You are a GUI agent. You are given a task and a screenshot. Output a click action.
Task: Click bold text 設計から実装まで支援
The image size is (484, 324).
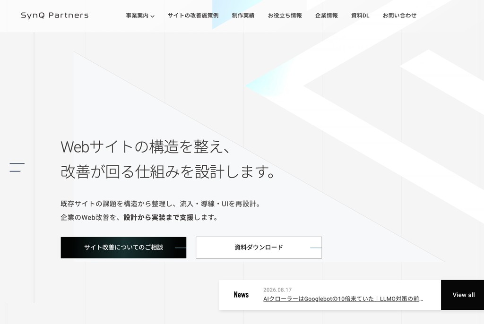[x=158, y=217]
